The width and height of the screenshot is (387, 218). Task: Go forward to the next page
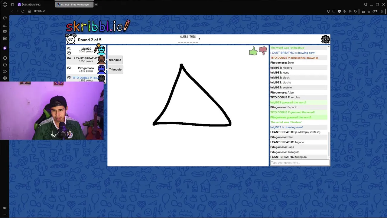coord(17,11)
